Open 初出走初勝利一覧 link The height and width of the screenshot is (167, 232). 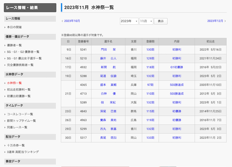coord(19,89)
